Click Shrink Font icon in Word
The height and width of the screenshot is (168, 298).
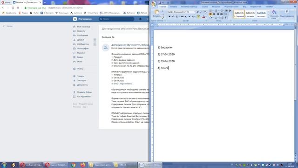point(201,12)
